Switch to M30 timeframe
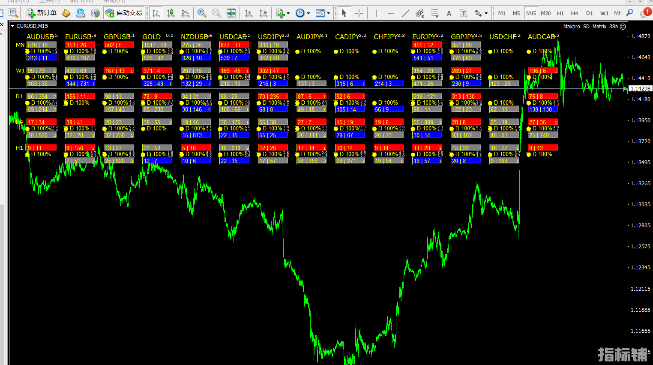Viewport: 653px width, 365px height. coord(545,13)
